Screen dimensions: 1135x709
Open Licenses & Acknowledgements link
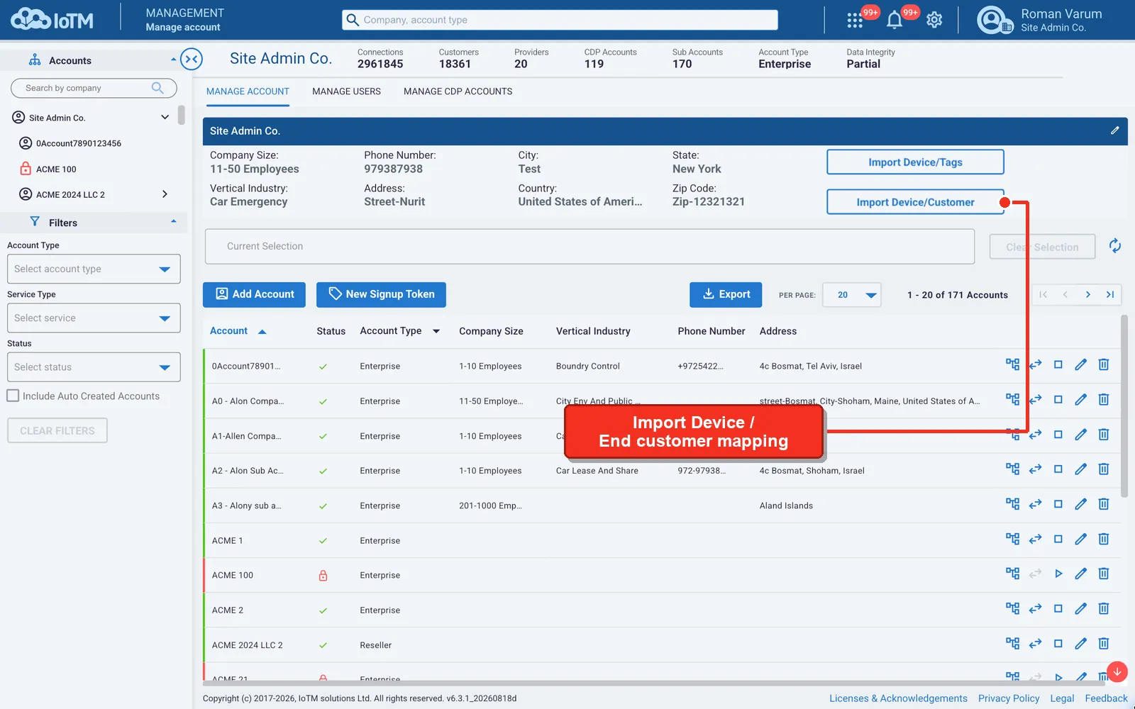[898, 698]
